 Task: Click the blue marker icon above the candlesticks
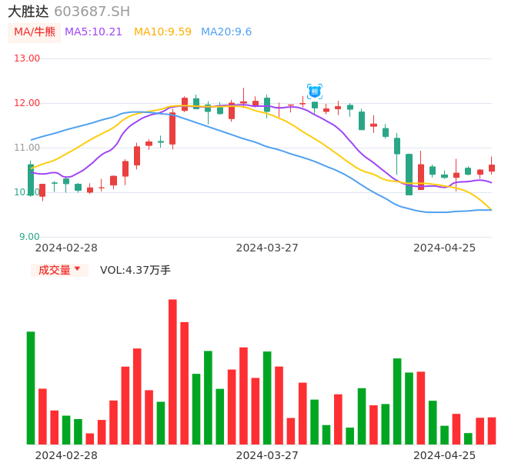[314, 92]
